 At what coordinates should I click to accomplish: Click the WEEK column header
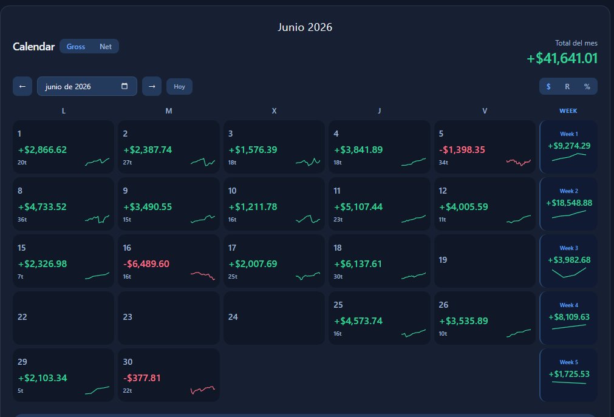tap(568, 111)
